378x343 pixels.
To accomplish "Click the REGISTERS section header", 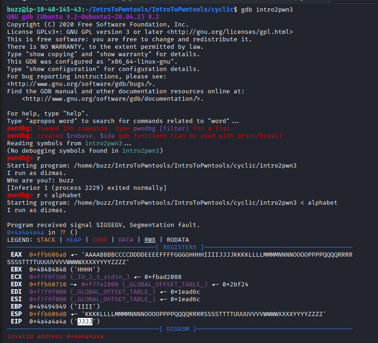I will [x=180, y=247].
